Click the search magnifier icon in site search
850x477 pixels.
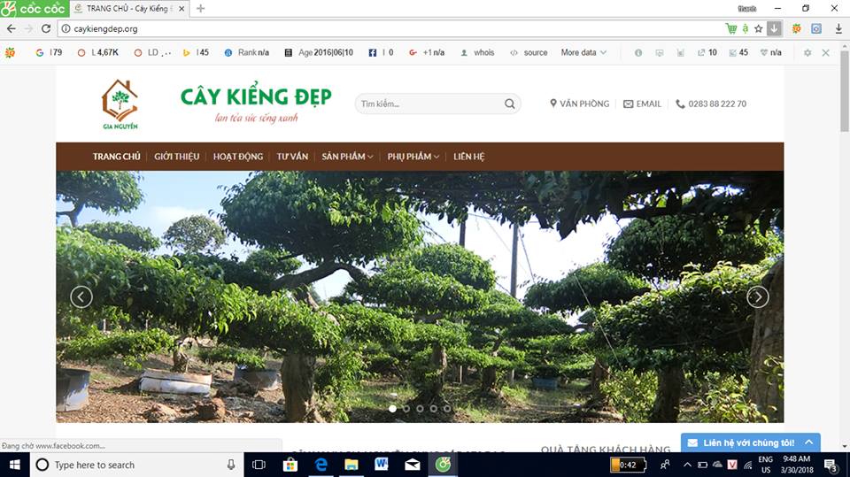(x=510, y=104)
